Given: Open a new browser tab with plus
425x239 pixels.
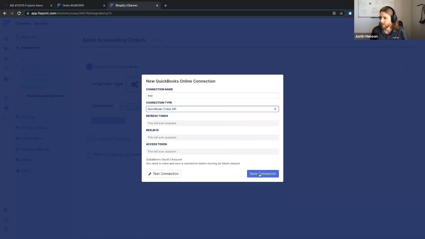Looking at the screenshot, I should click(165, 5).
